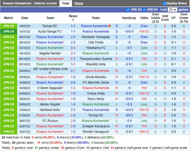This screenshot has height=151, width=190.
Task: Click the Handicap column header
Action: (129, 18)
